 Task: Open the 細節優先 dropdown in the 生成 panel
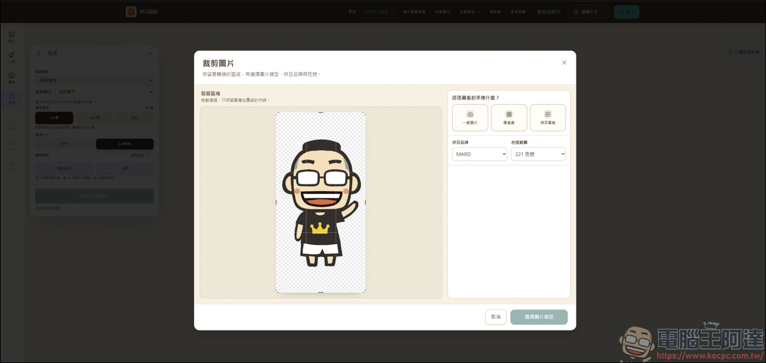pyautogui.click(x=94, y=80)
